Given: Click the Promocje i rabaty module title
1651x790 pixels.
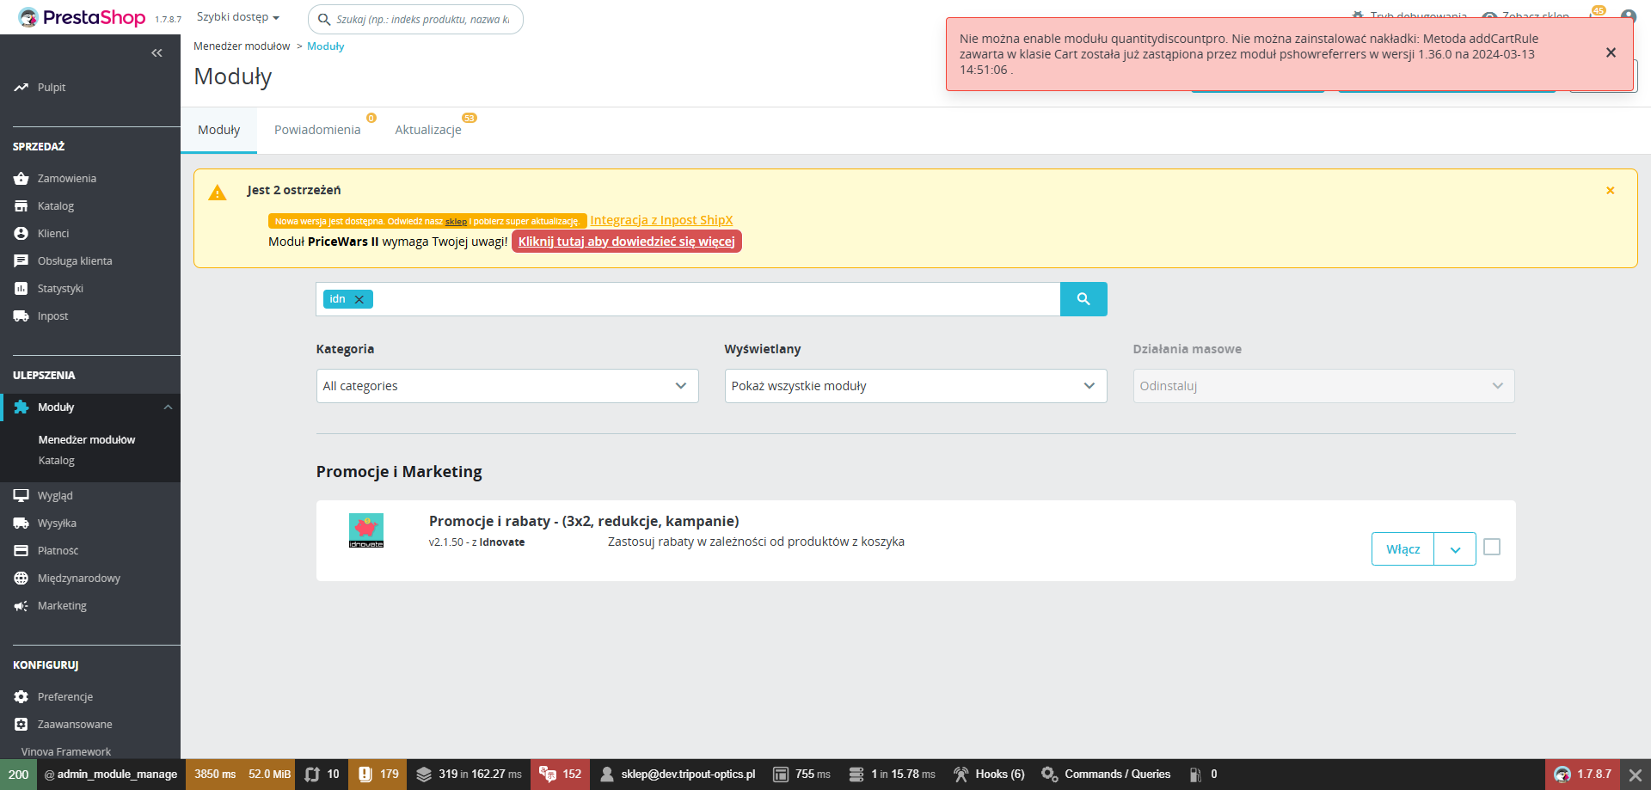Looking at the screenshot, I should click(584, 521).
